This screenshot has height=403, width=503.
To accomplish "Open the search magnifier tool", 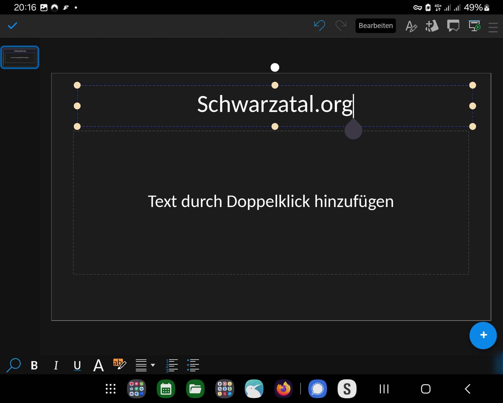I will (x=13, y=365).
